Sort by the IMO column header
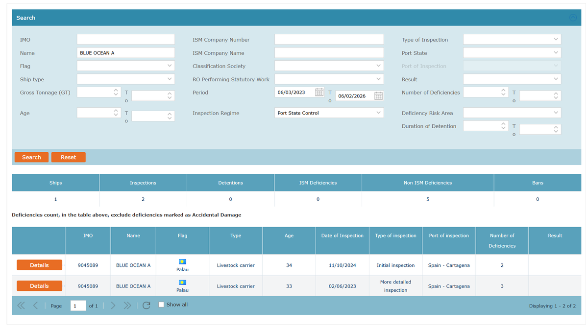Screen dimensions: 588x330 click(88, 240)
